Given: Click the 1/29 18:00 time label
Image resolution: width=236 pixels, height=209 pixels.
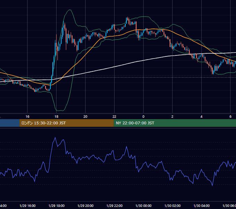Looking at the screenshot, I should [57, 206].
